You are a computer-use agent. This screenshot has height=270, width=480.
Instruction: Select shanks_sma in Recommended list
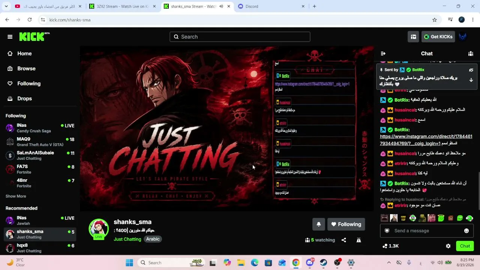coord(40,234)
